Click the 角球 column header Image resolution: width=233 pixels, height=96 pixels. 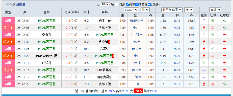[x=87, y=12]
